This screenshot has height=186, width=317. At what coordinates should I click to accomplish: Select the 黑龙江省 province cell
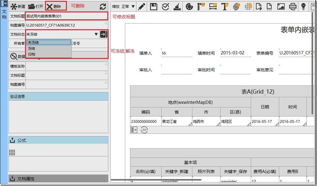click(x=177, y=121)
